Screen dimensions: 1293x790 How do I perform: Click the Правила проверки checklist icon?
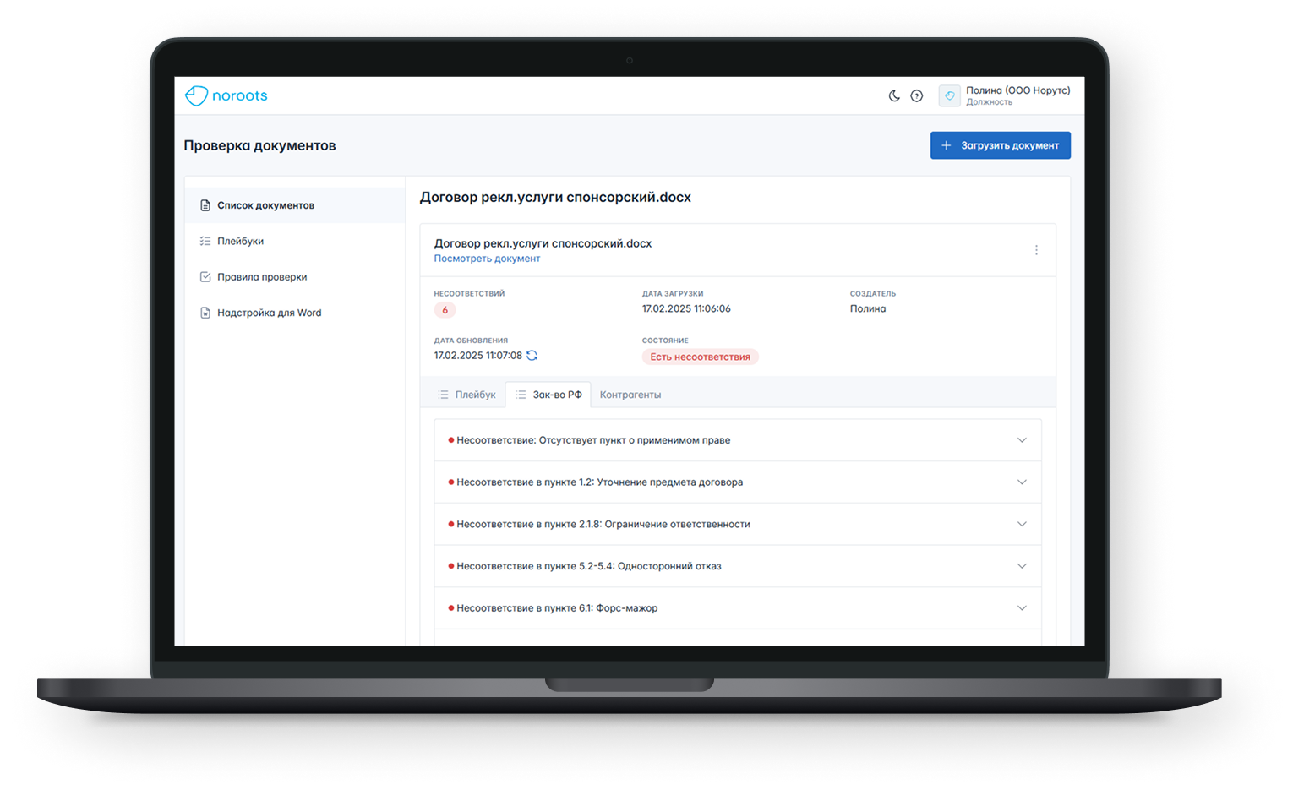205,277
